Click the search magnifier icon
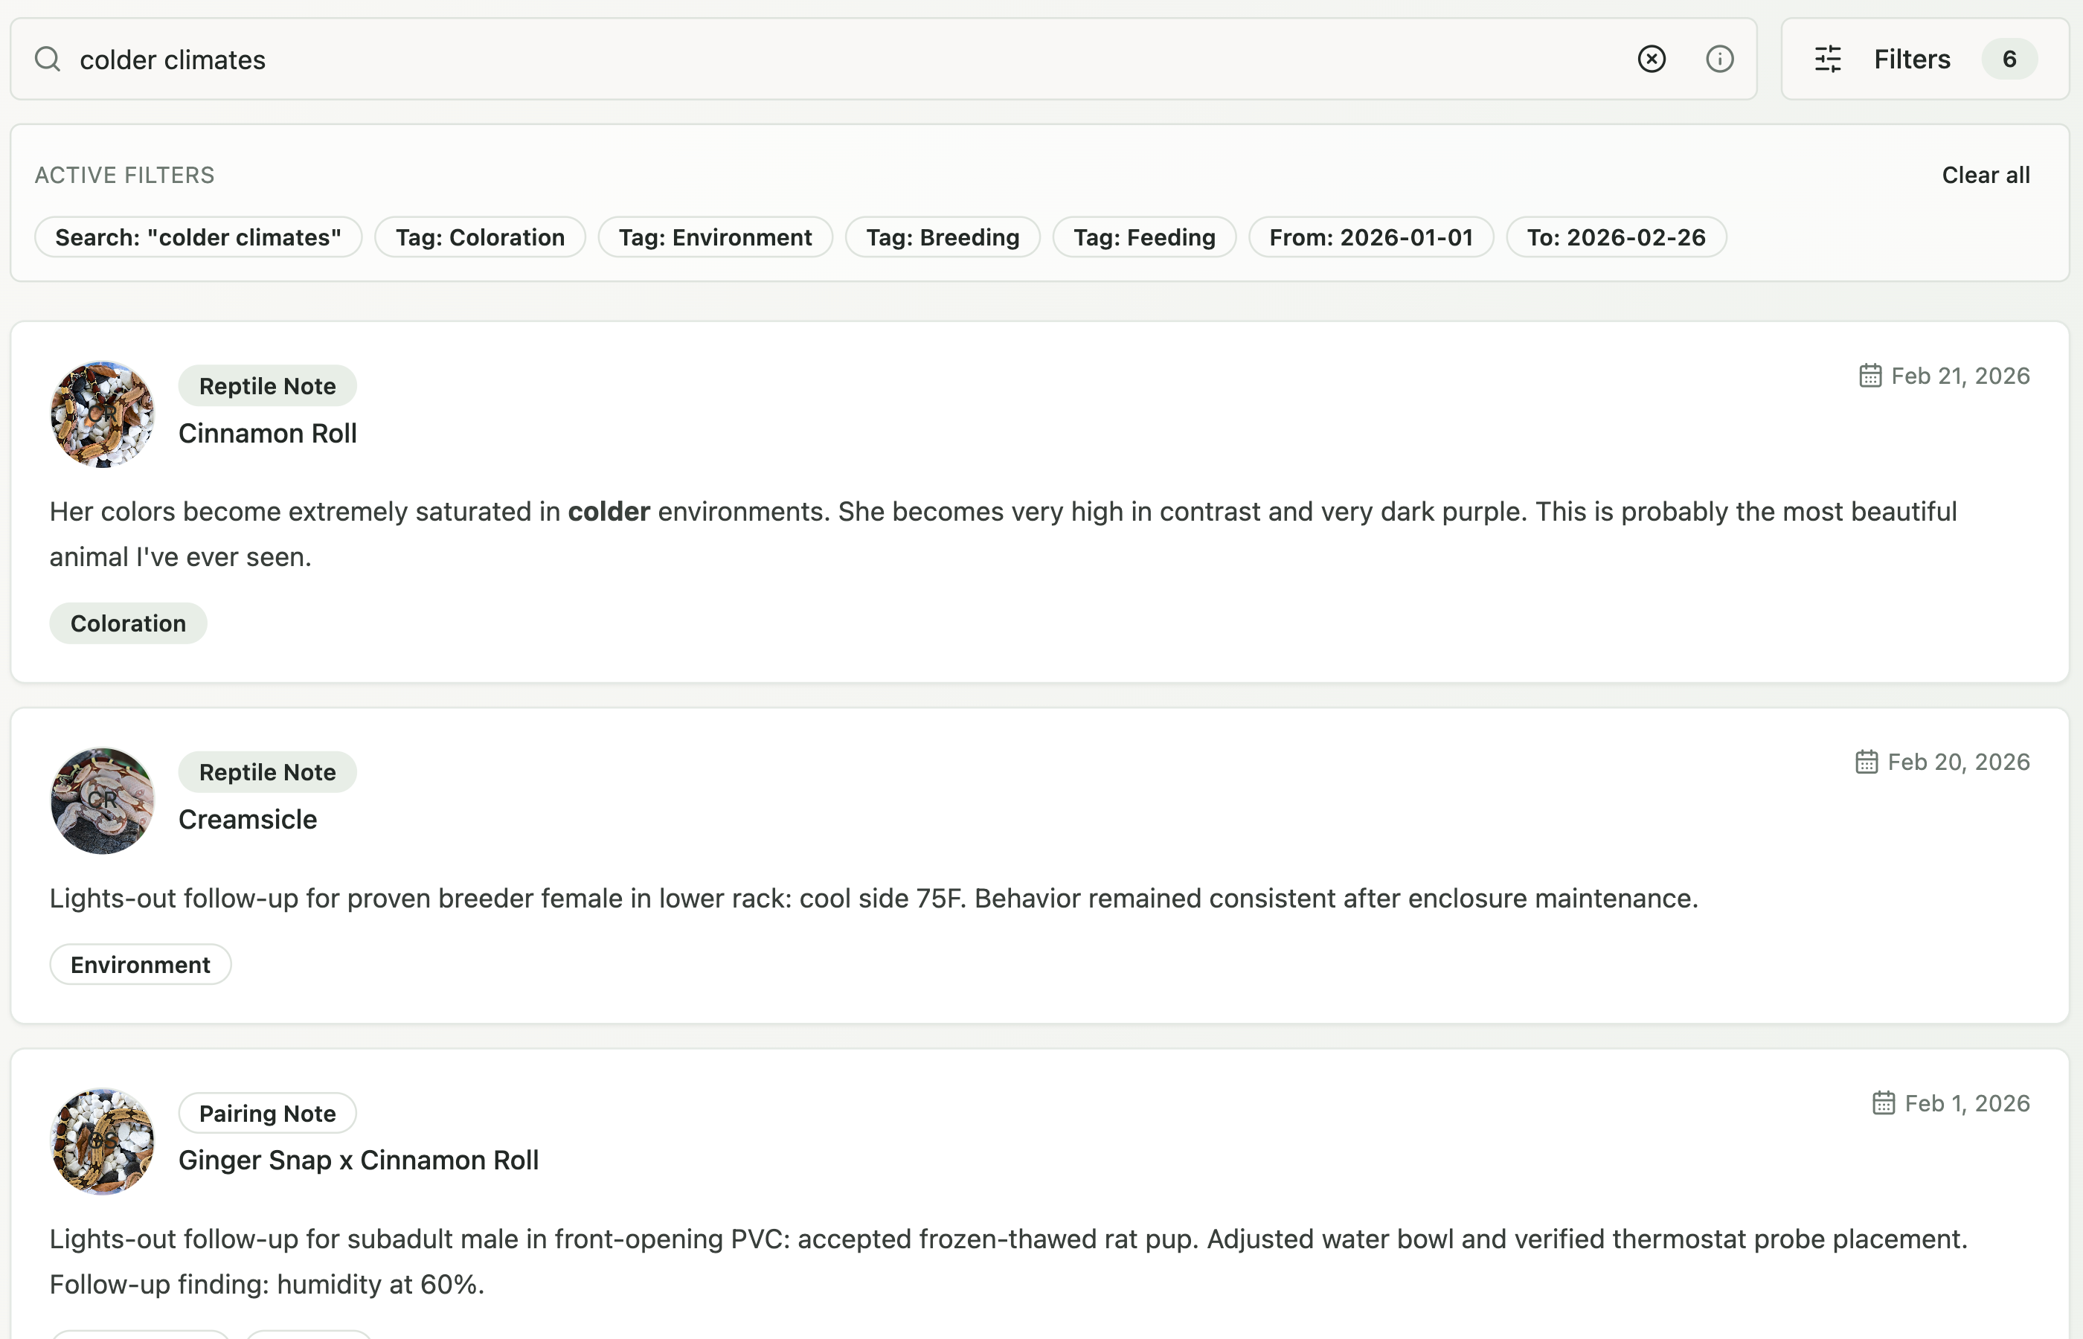Viewport: 2083px width, 1339px height. point(48,58)
